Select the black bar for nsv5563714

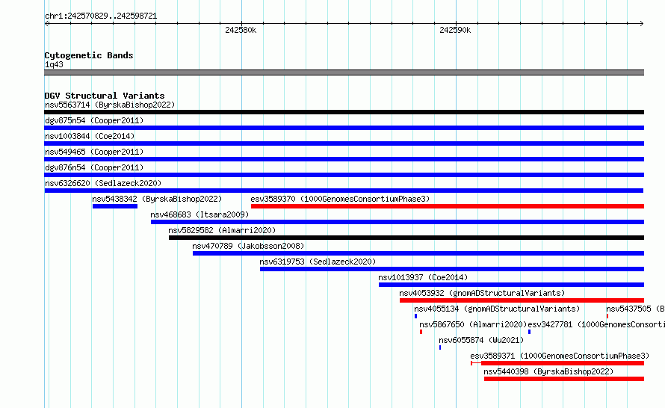[x=344, y=112]
